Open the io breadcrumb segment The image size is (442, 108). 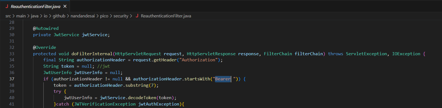[x=46, y=16]
